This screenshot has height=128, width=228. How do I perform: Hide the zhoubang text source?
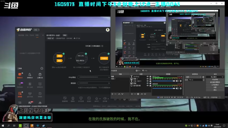tap(148, 77)
